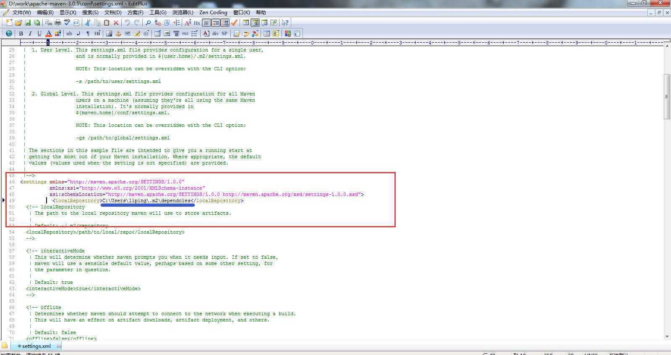Apply Italic tag with I icon

point(30,33)
